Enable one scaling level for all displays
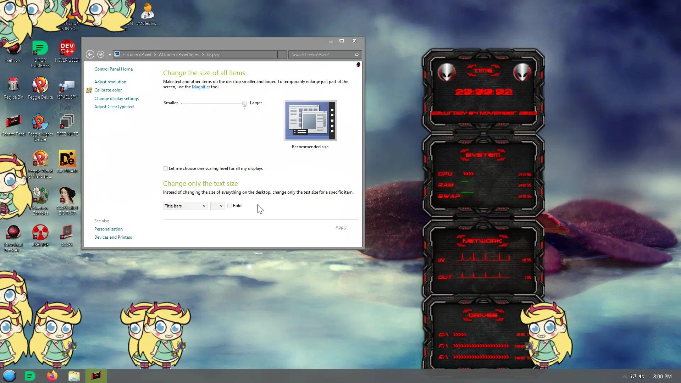 point(165,168)
